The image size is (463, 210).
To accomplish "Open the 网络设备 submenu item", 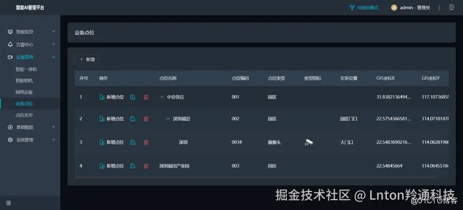I will tap(24, 92).
